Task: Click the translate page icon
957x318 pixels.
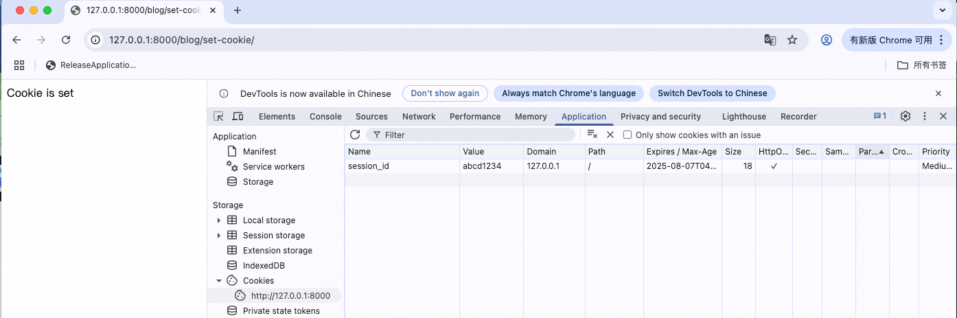Action: point(770,40)
